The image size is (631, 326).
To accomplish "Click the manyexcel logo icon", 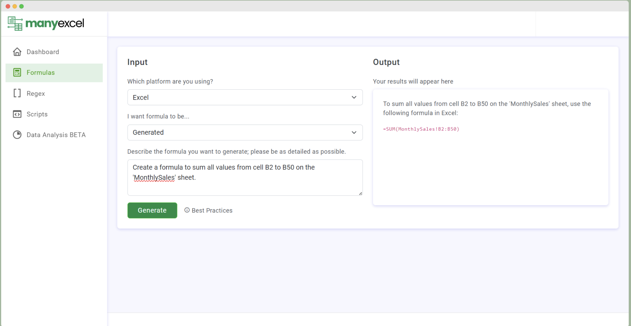I will 15,24.
